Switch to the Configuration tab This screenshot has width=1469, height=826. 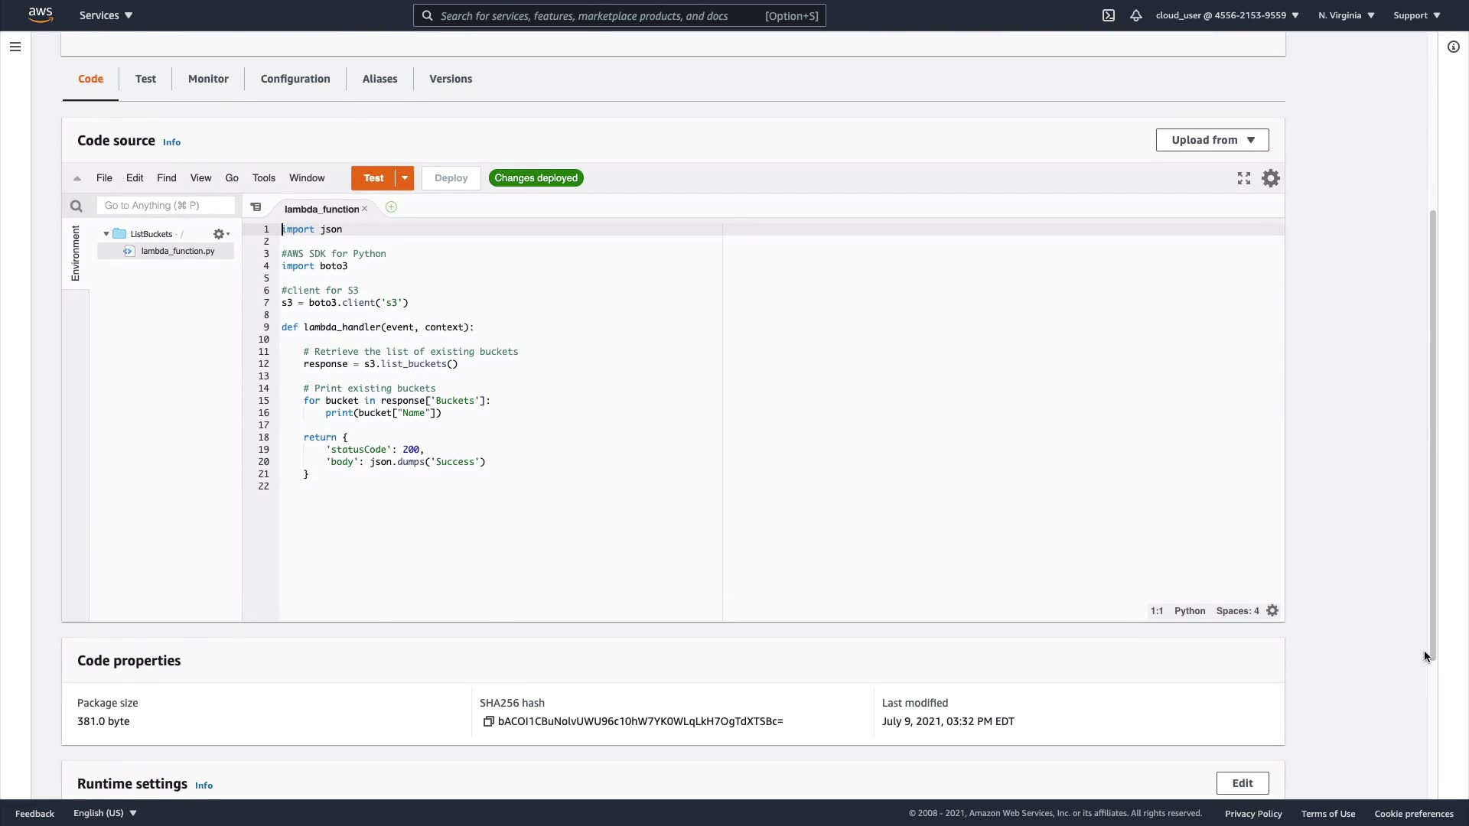pos(295,79)
